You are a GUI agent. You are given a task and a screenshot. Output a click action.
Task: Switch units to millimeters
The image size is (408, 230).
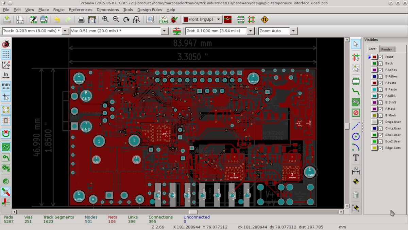coord(6,85)
